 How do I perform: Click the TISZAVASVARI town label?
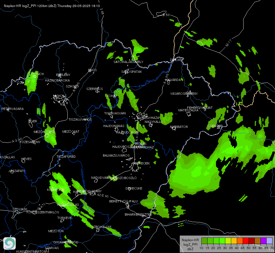click(x=115, y=113)
